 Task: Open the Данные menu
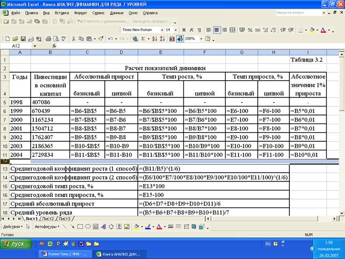click(117, 13)
